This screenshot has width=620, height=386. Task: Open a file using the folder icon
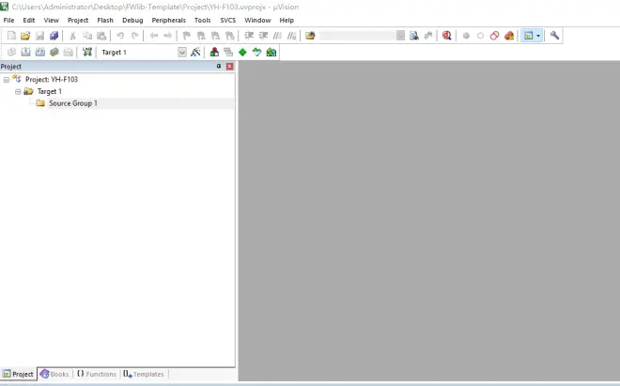[25, 36]
